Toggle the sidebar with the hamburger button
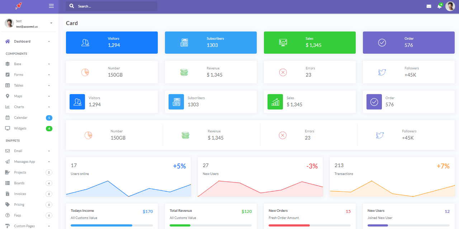Screen dimensions: 459x229 51,6
